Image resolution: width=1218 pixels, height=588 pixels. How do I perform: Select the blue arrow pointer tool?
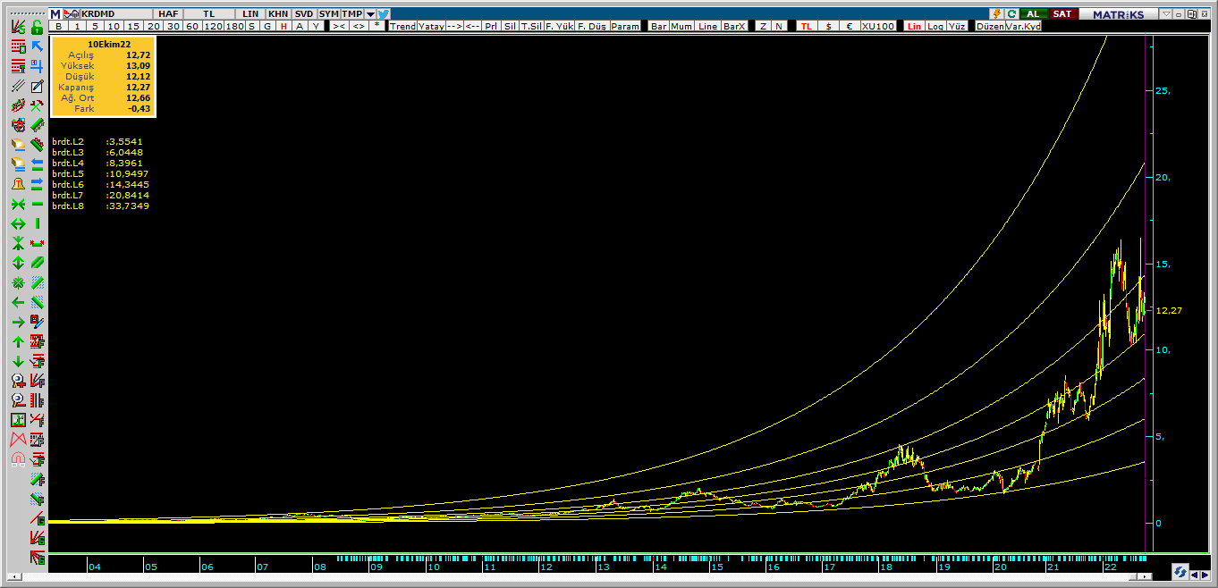point(37,46)
